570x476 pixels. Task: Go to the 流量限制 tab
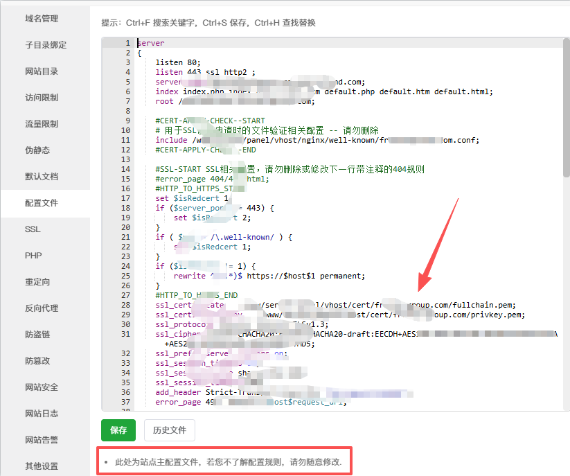pyautogui.click(x=42, y=124)
